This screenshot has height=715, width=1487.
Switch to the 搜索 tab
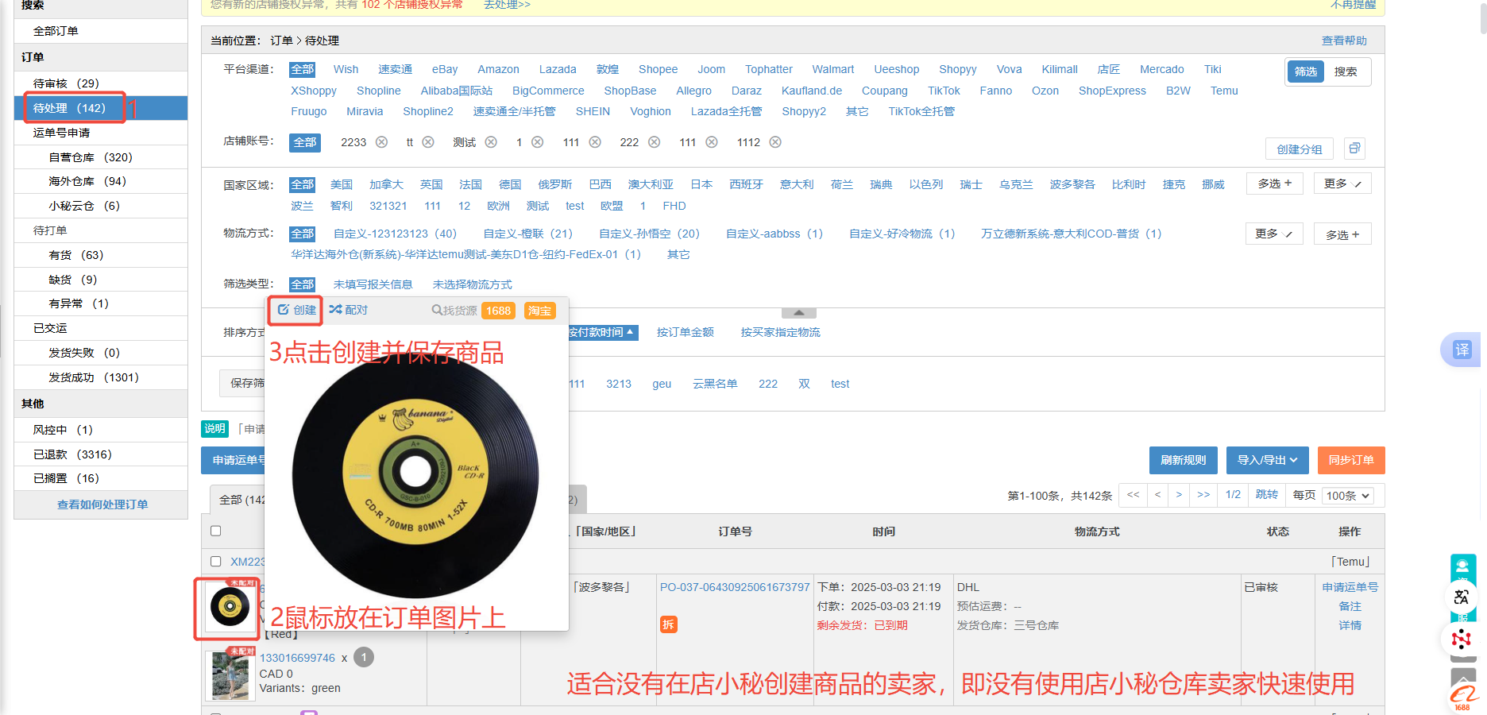pos(1346,71)
